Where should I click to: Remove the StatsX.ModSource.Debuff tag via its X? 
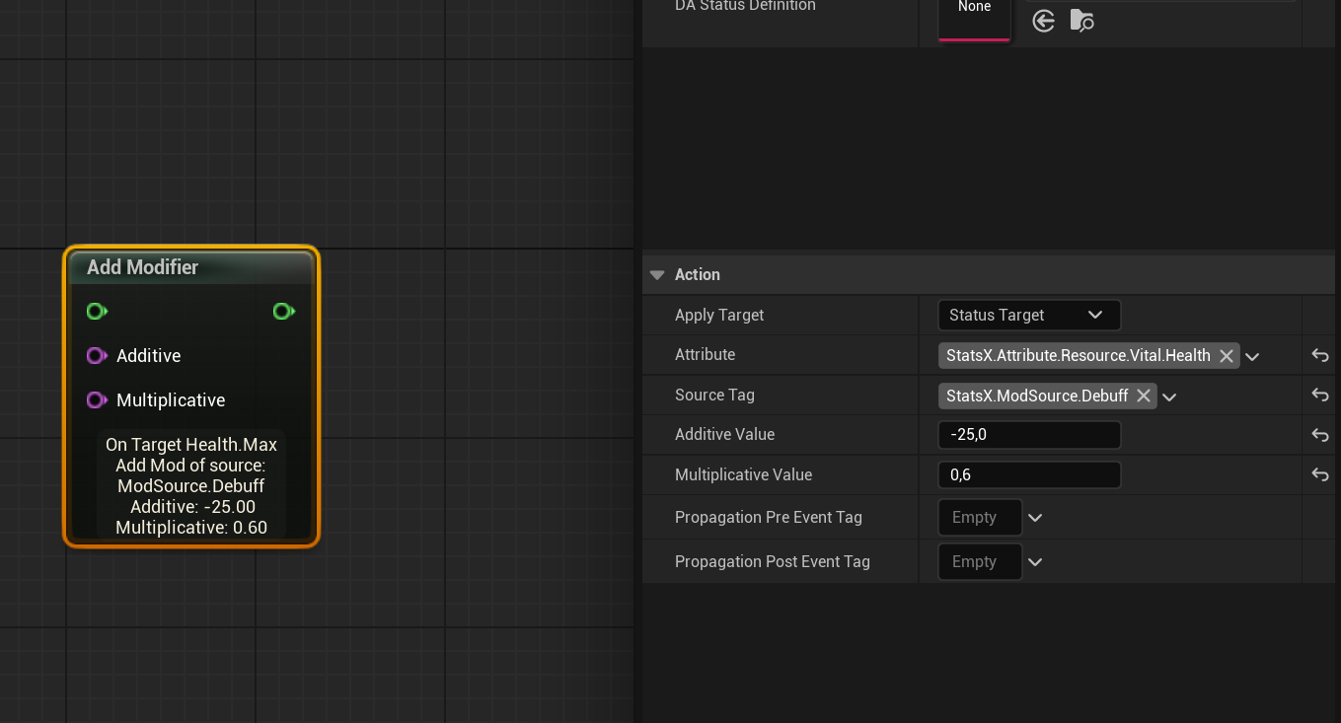click(1143, 395)
